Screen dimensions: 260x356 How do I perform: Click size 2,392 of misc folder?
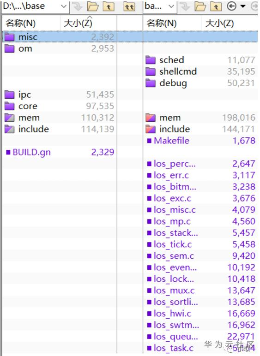[x=103, y=37]
